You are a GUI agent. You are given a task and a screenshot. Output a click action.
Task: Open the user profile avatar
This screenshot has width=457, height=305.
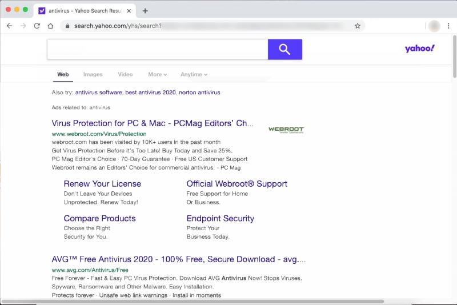pos(434,26)
